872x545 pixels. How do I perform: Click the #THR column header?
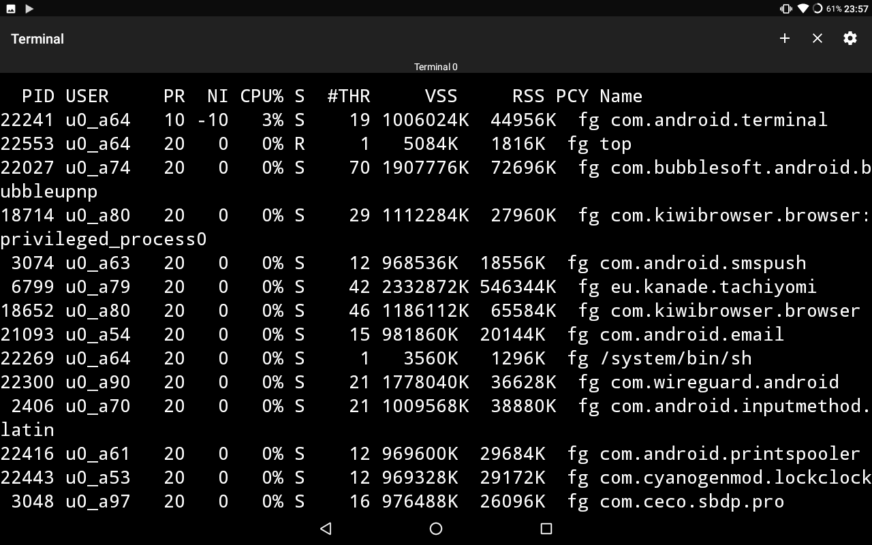(x=349, y=96)
